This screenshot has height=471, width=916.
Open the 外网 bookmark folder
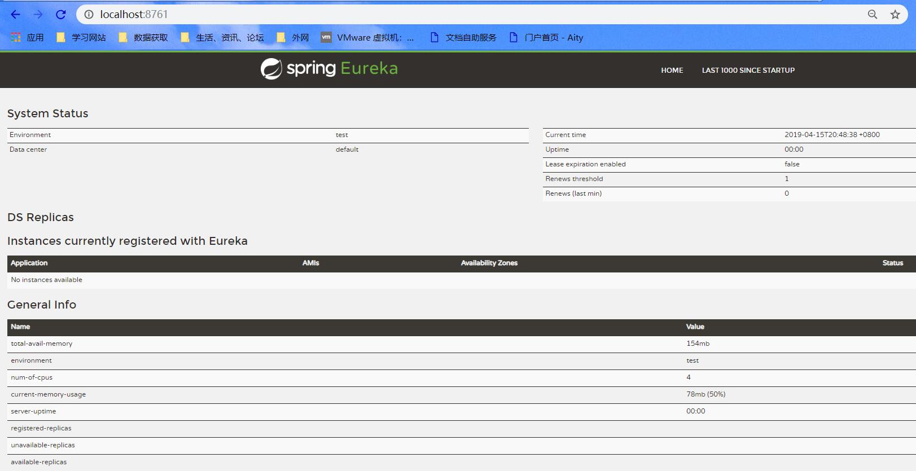(x=293, y=37)
